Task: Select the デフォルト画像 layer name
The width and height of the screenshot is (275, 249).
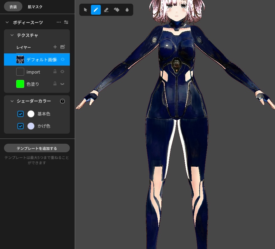Action: [42, 60]
